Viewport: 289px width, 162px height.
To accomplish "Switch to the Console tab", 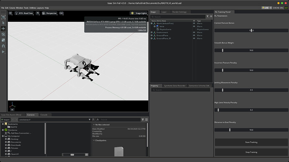I will coord(44,115).
